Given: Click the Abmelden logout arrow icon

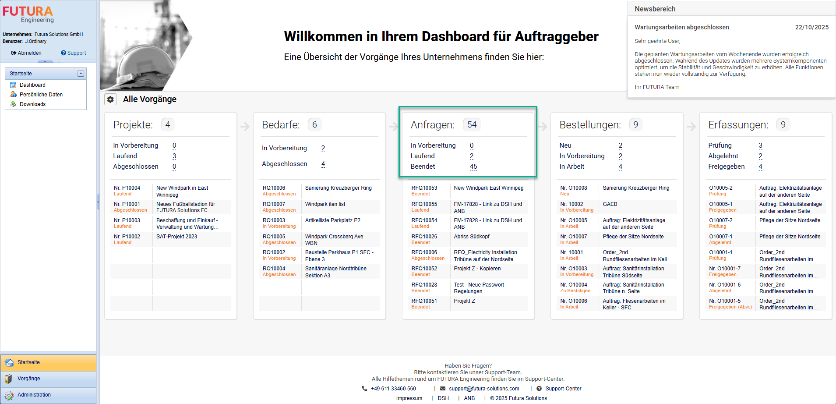Looking at the screenshot, I should click(14, 53).
